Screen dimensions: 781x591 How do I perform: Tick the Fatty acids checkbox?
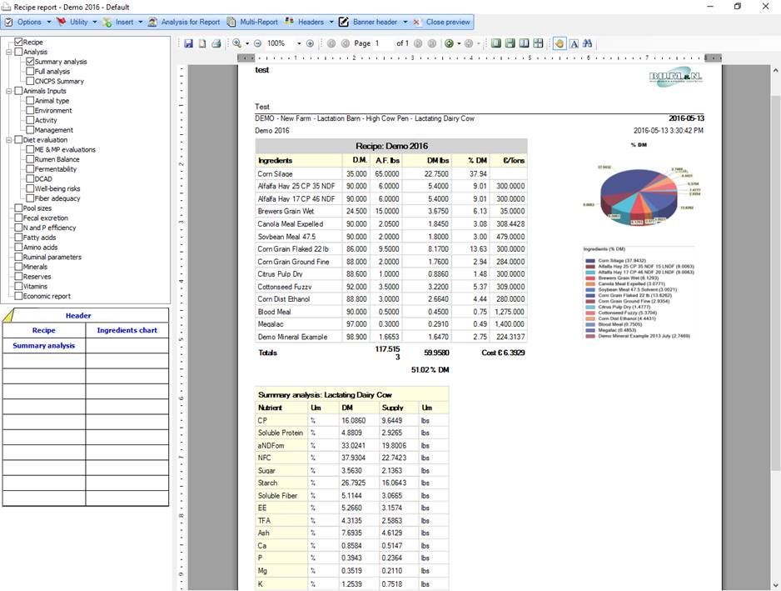18,238
